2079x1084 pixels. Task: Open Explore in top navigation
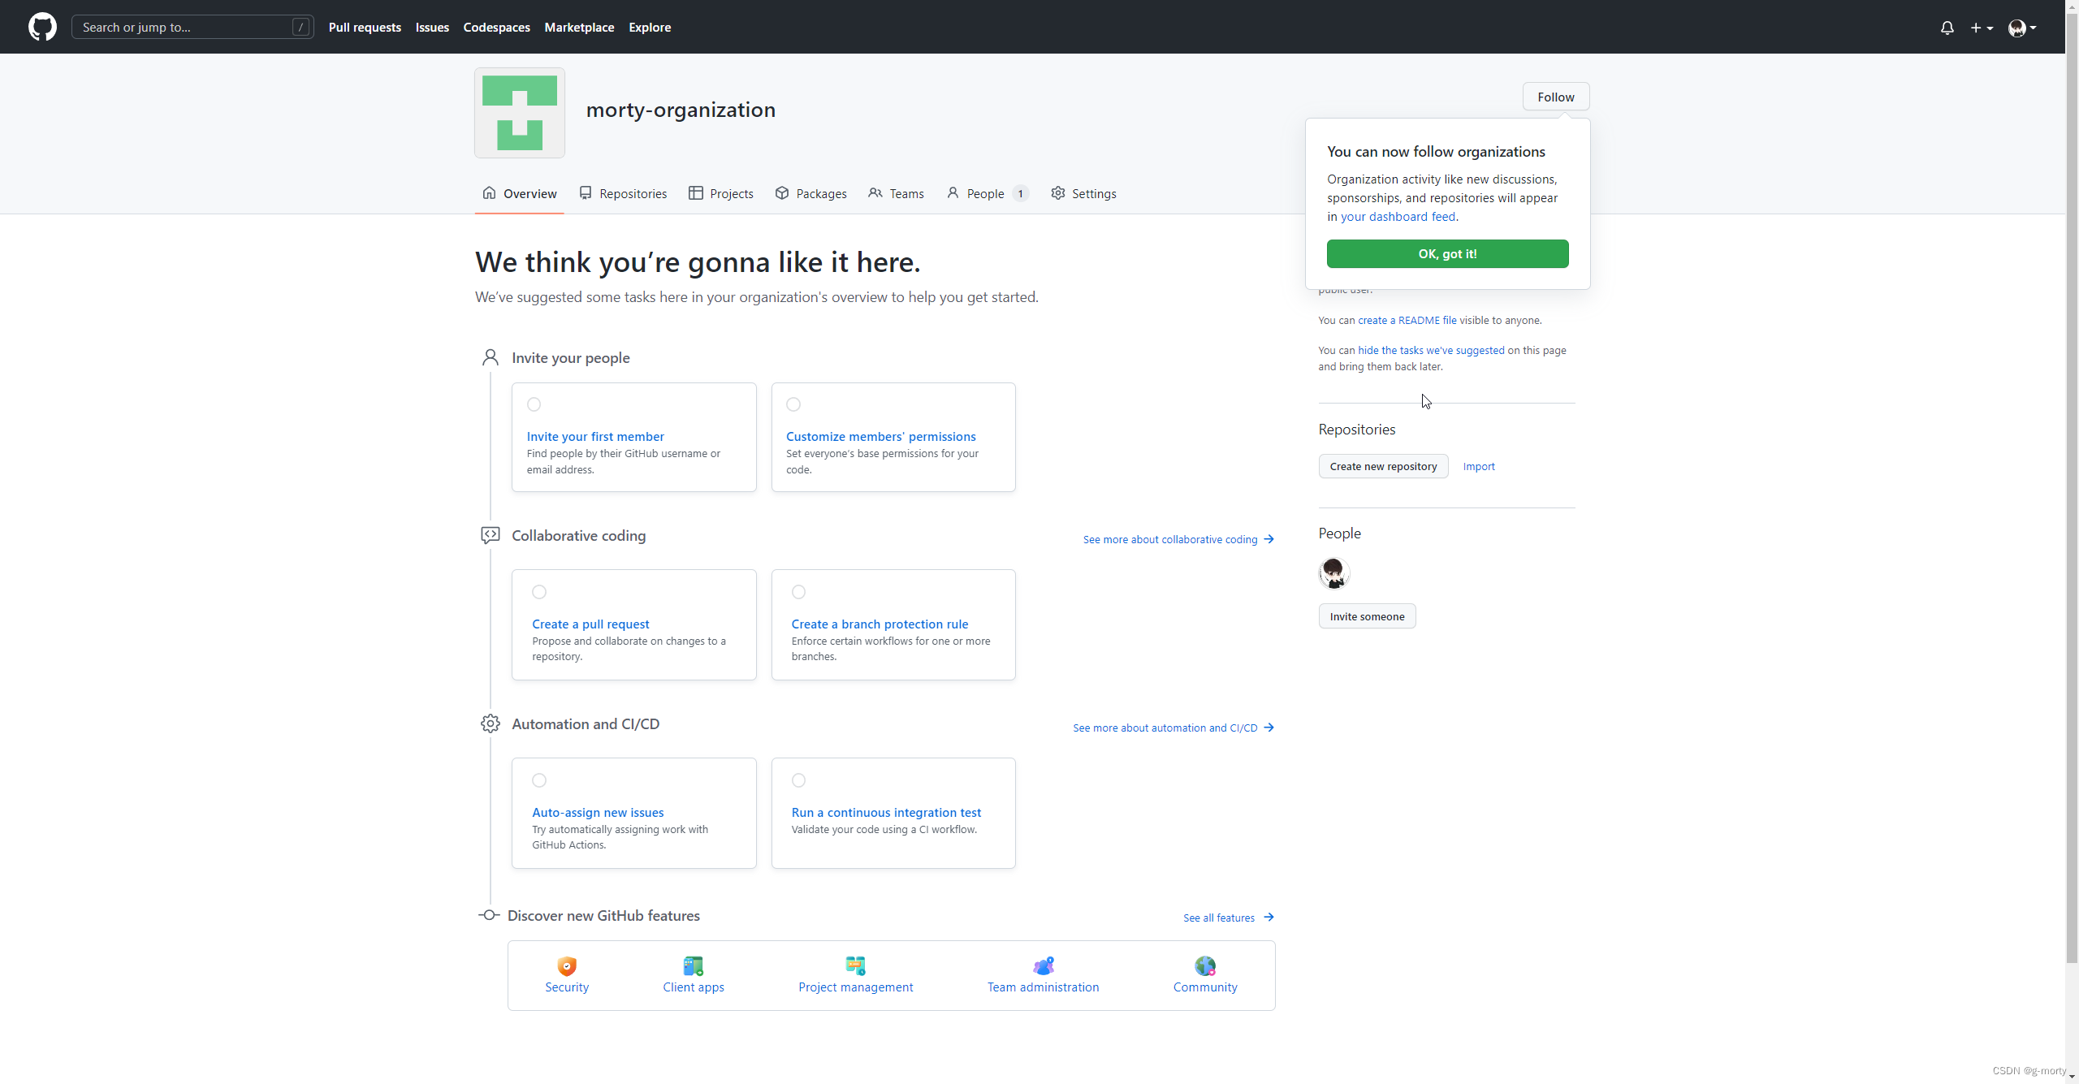click(x=650, y=27)
